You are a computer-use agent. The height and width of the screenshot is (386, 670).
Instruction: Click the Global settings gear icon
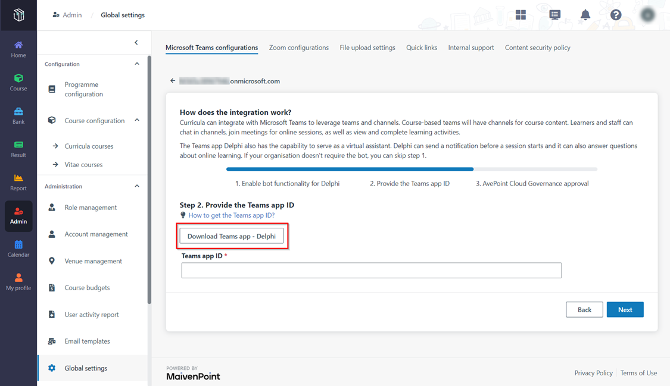(x=52, y=368)
